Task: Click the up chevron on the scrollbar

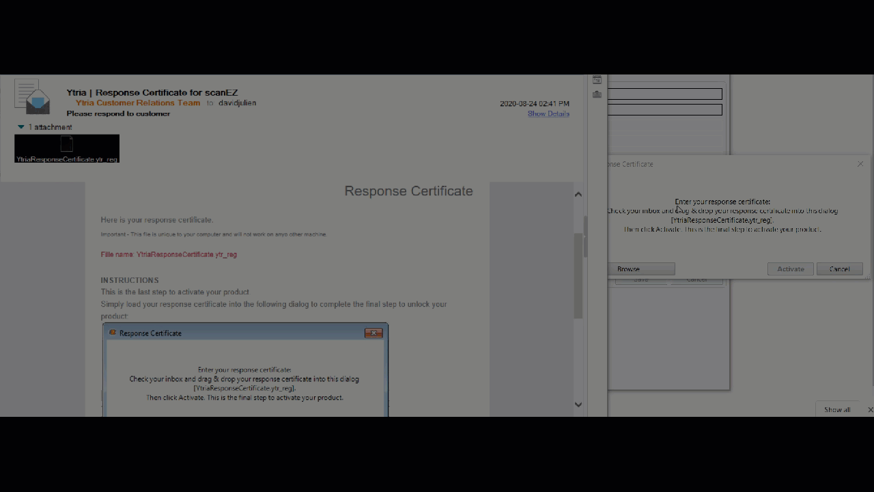Action: pos(578,194)
